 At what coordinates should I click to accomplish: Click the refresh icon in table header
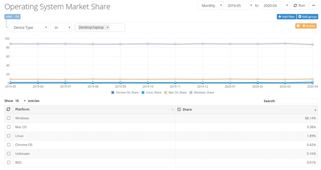[8, 109]
